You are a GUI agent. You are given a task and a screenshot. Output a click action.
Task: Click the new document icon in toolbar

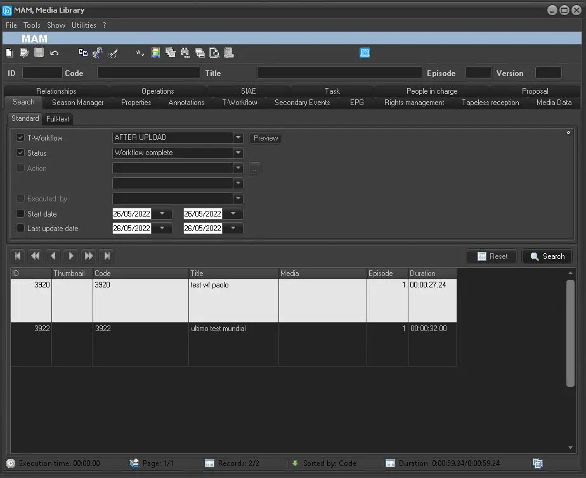[10, 53]
